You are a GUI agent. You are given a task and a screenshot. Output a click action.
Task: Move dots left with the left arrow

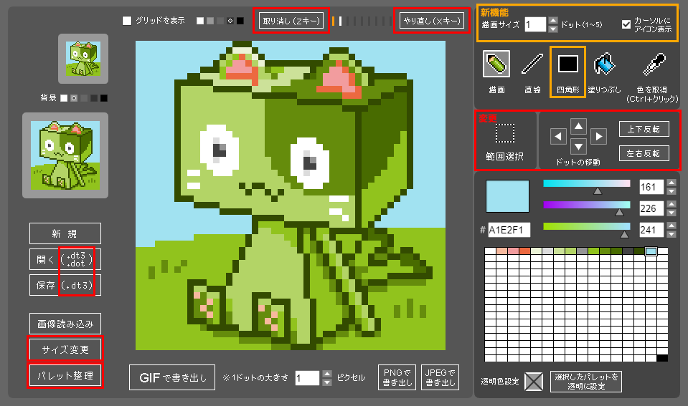[558, 137]
